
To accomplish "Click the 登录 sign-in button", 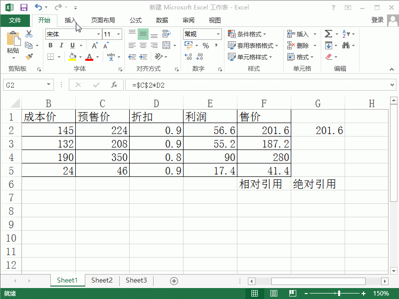I will pyautogui.click(x=378, y=20).
